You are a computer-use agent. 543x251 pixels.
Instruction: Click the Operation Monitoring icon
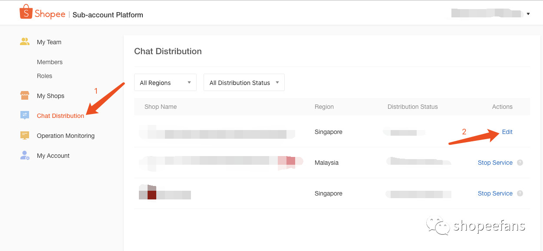(x=25, y=136)
